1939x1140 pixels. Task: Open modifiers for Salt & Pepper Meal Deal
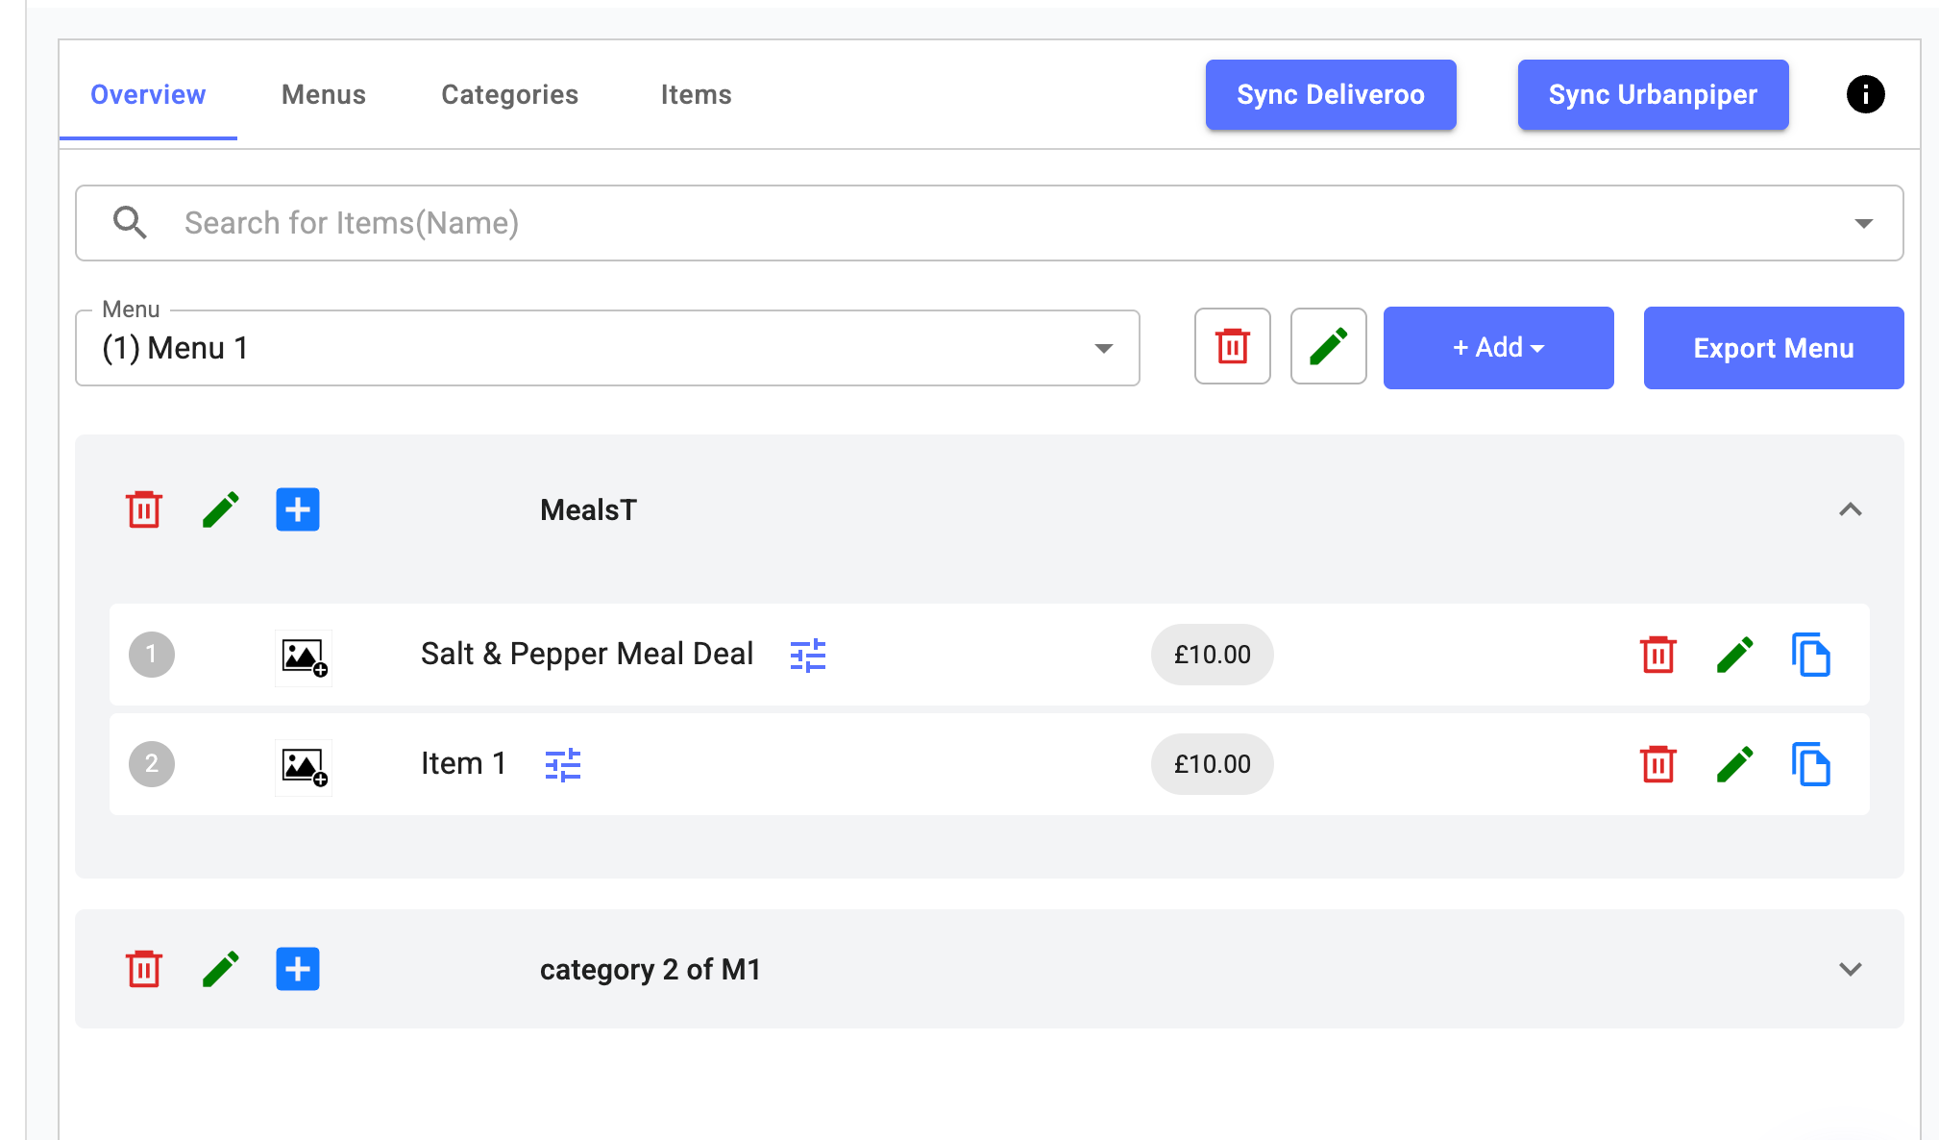(x=808, y=656)
